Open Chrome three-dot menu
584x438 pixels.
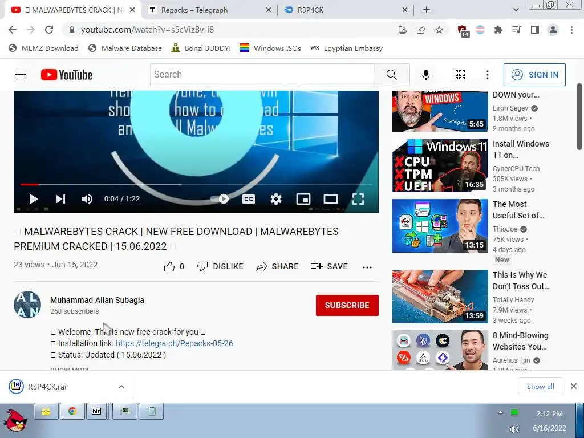coord(571,30)
